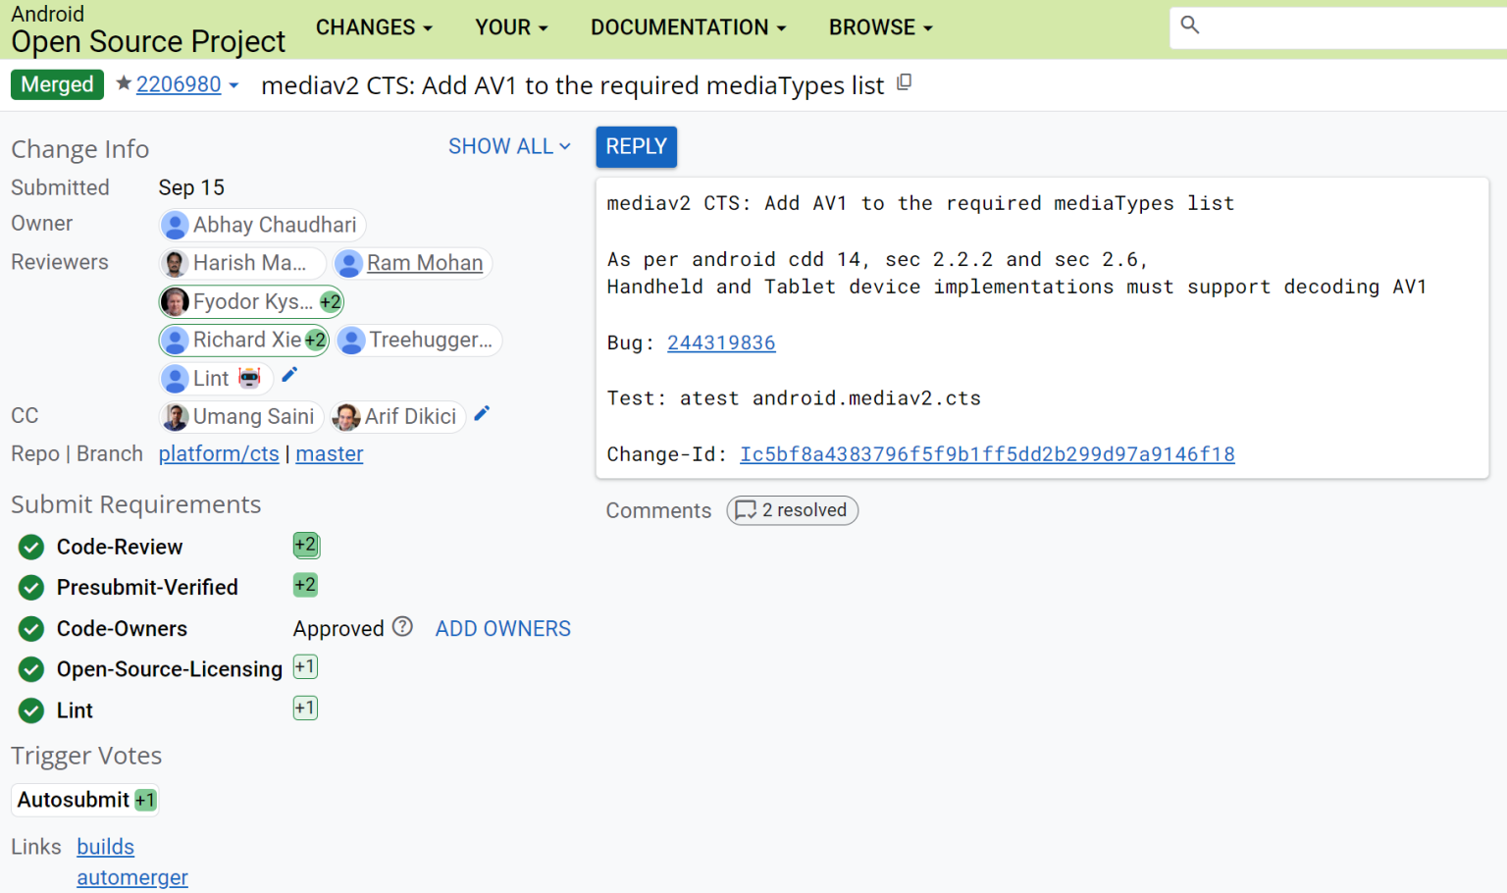Click the Autosubmit +1 trigger vote badge
Image resolution: width=1507 pixels, height=893 pixels.
(x=145, y=800)
